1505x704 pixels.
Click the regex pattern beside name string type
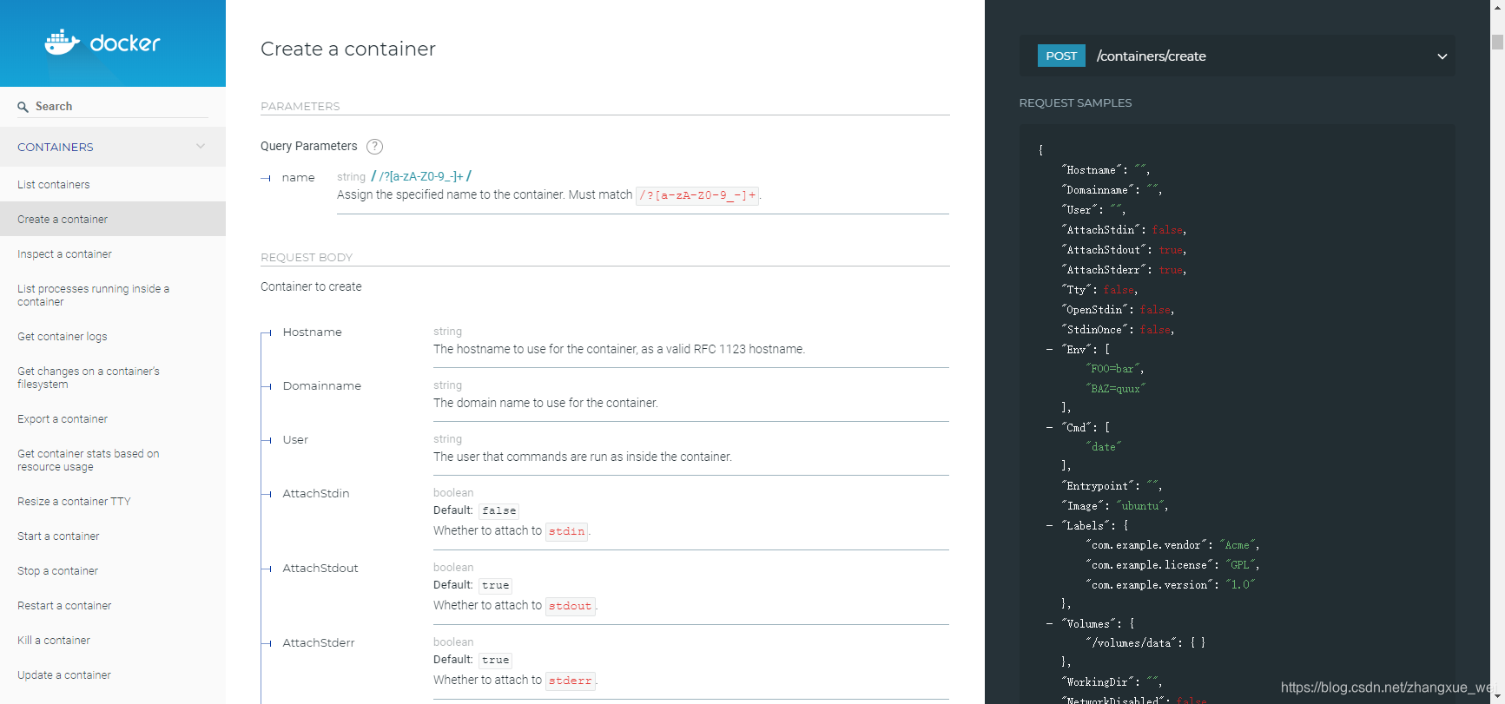421,176
